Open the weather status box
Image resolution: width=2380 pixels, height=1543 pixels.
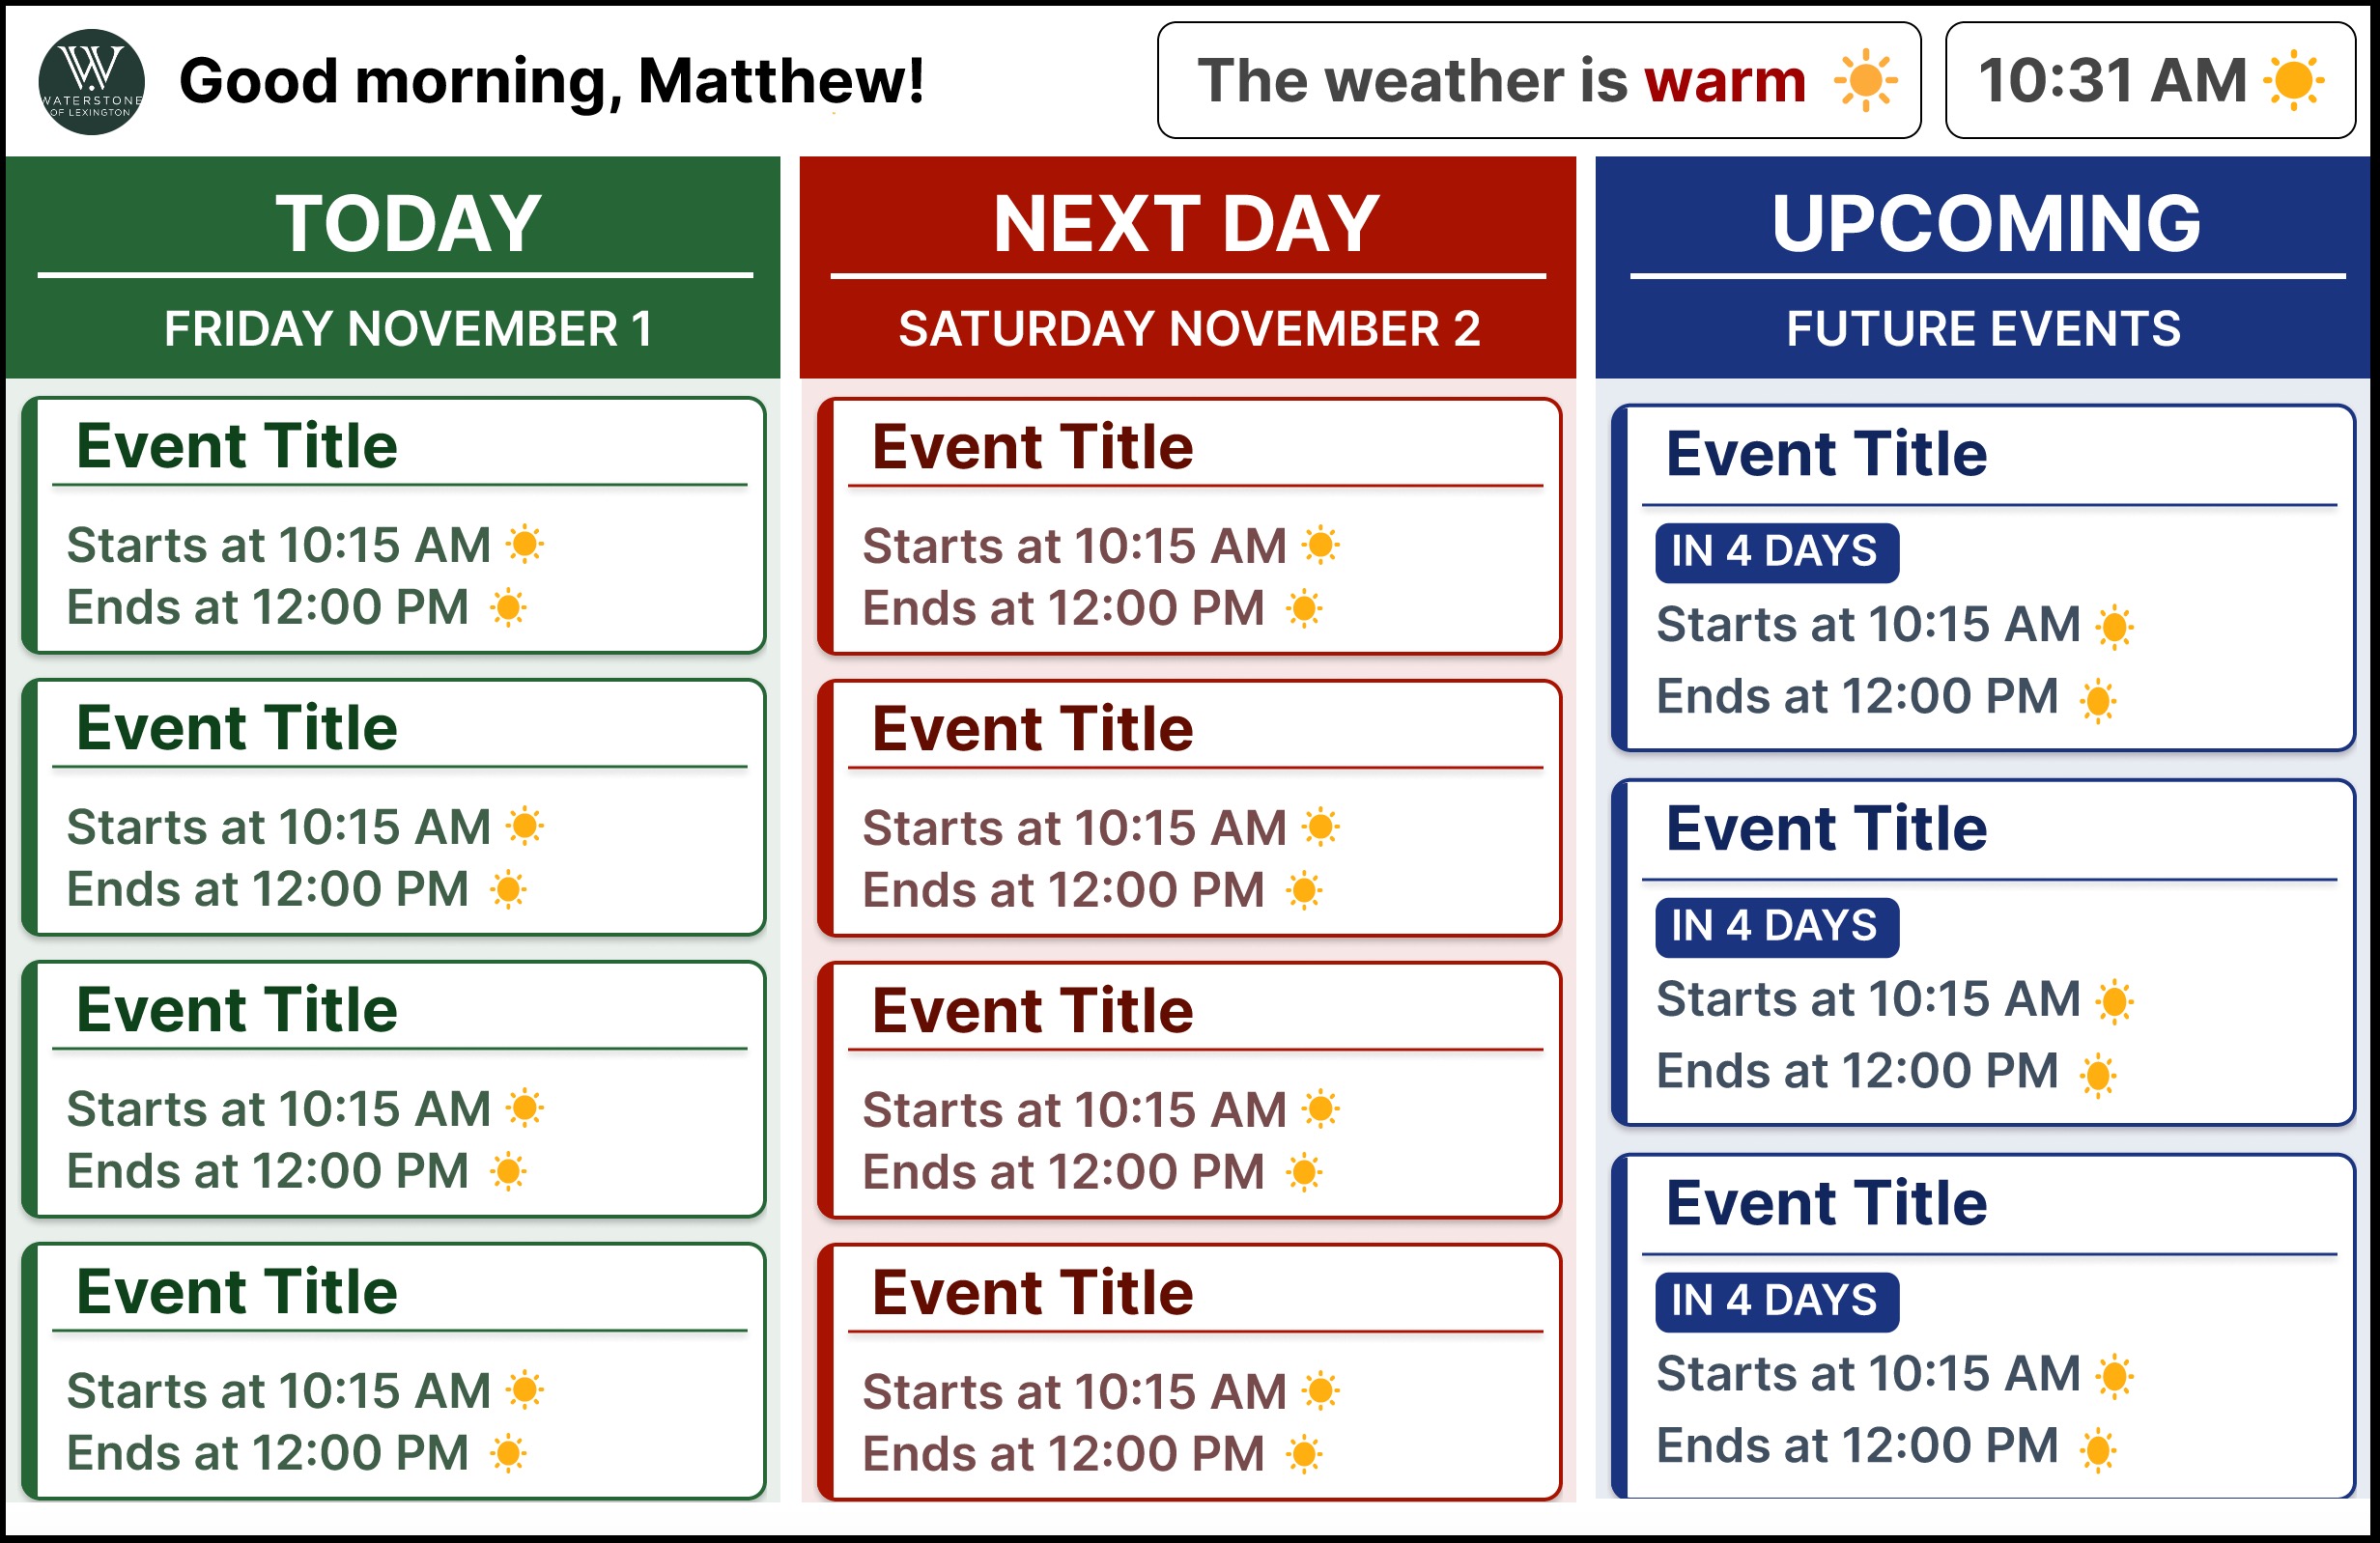coord(1539,80)
